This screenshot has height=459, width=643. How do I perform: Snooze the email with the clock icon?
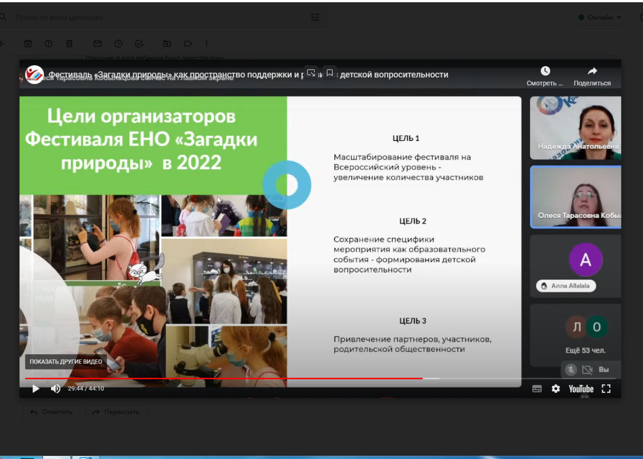(x=118, y=44)
